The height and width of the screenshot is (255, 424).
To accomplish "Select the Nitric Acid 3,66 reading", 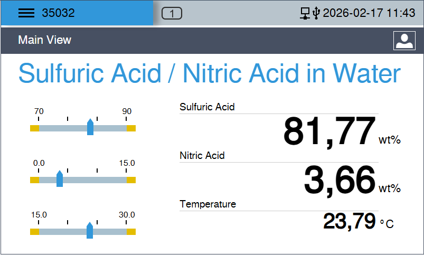I will (340, 180).
